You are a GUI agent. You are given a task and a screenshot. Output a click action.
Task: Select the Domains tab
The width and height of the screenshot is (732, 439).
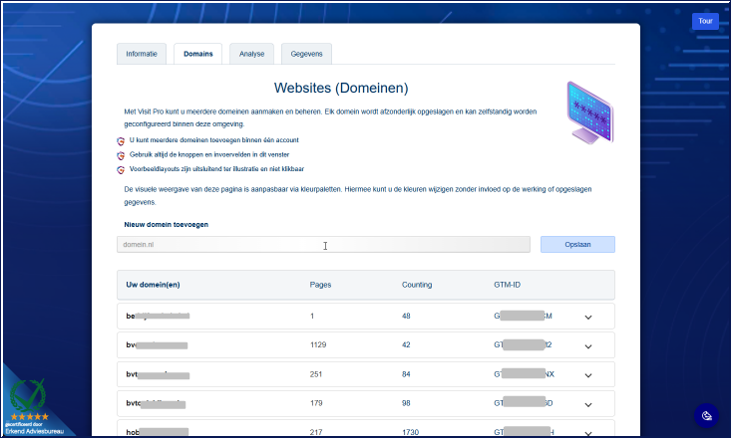click(x=197, y=54)
